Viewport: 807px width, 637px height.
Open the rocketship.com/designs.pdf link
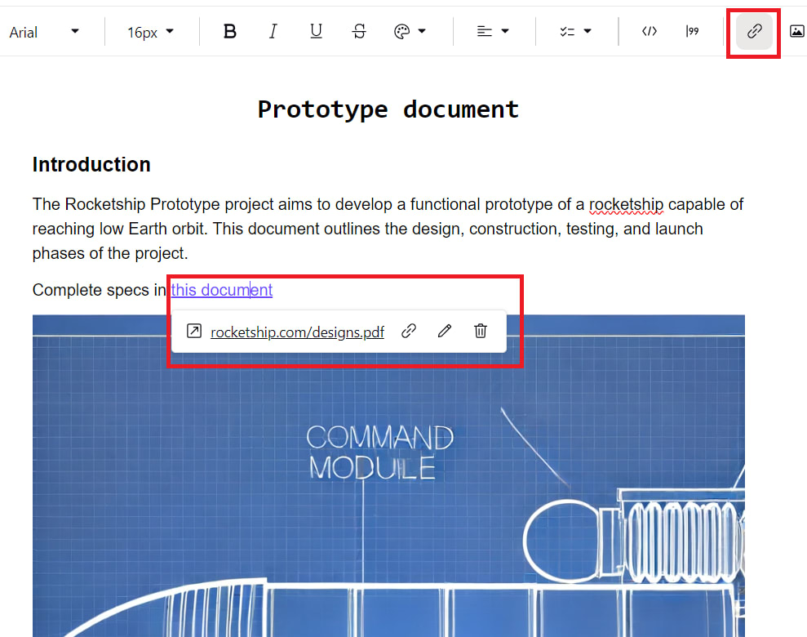point(298,332)
